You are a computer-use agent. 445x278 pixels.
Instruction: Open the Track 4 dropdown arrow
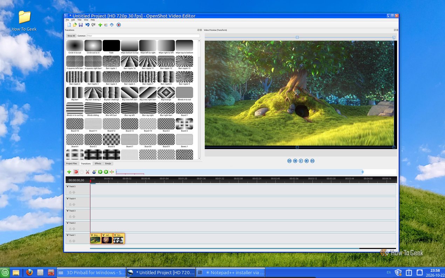click(68, 199)
